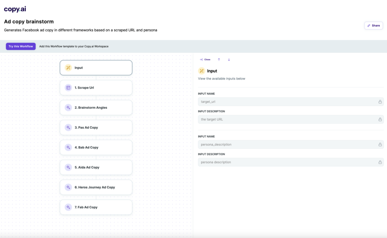Click the Share button
Screen dimensions: 387x238
[x=373, y=25]
